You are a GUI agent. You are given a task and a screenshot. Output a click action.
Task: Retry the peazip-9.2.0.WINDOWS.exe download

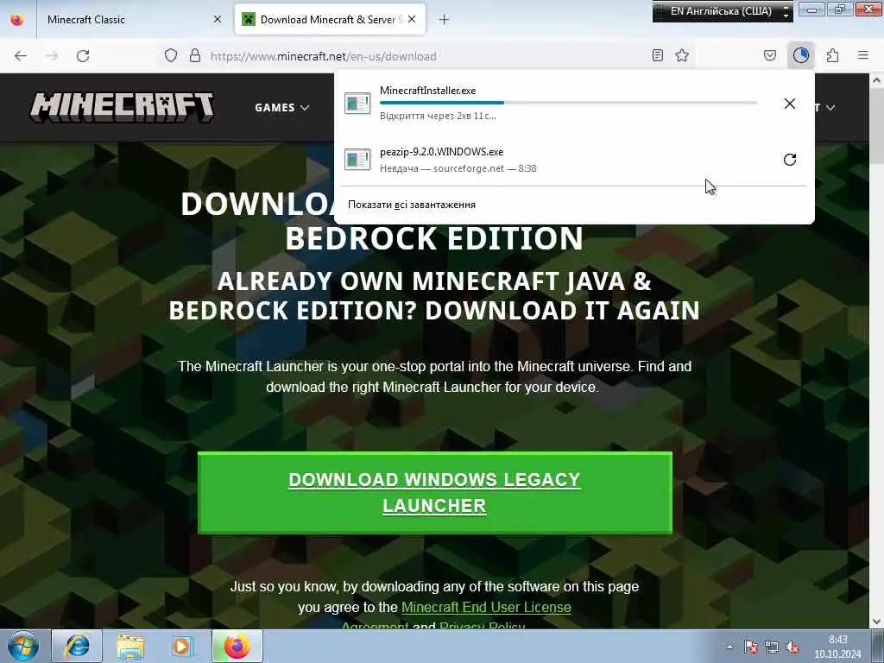[x=790, y=160]
